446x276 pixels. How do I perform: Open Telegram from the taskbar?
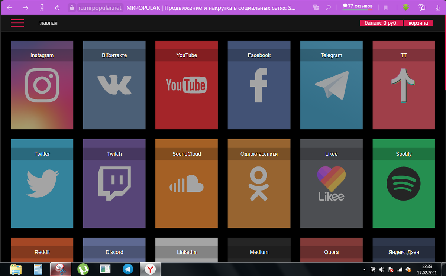128,269
